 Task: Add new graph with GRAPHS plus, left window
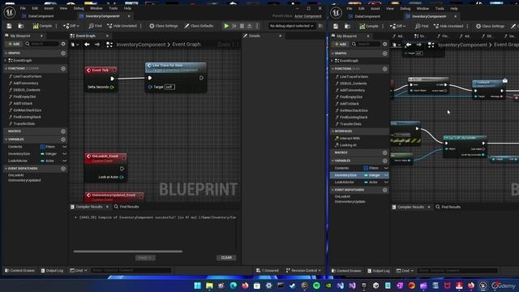tap(63, 53)
